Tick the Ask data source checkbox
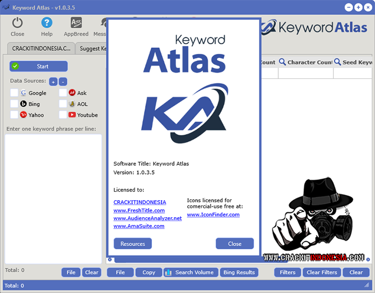Viewport: 375px width, 293px height. tap(63, 93)
